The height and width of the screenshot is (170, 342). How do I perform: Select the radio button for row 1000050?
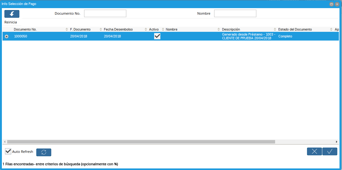click(7, 36)
